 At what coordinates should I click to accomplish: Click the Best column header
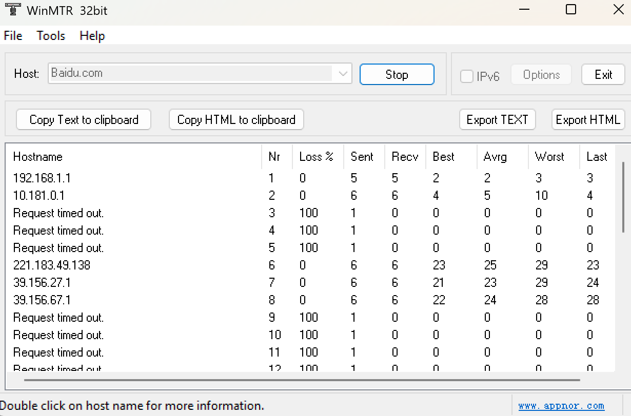click(x=451, y=157)
